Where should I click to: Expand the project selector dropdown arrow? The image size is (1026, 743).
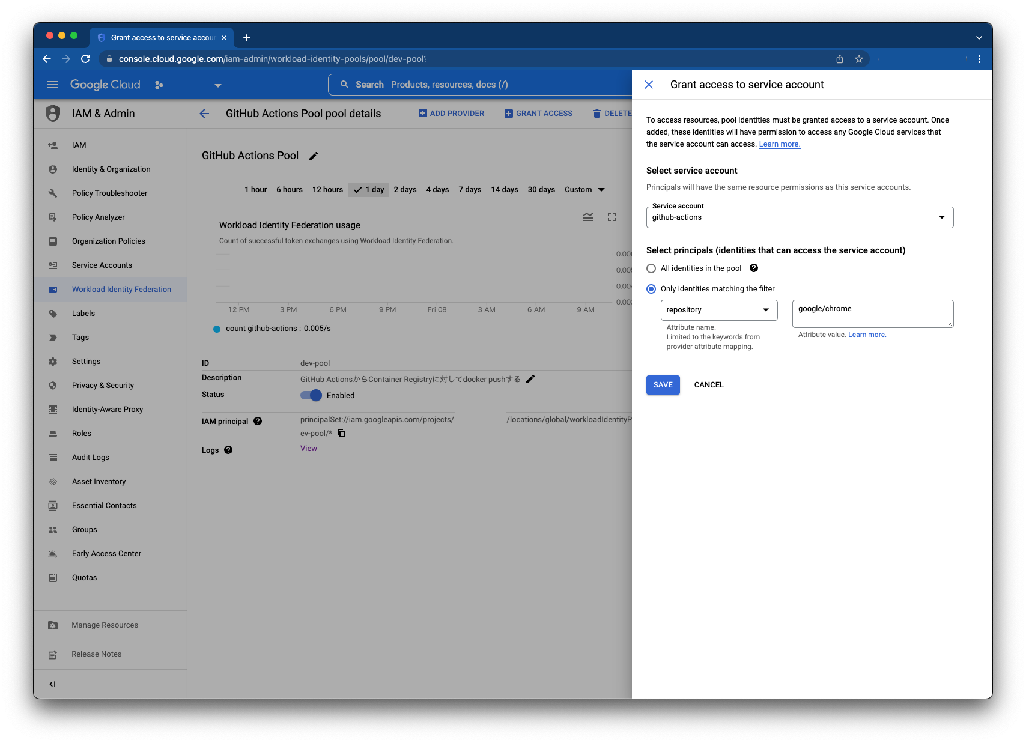(x=218, y=85)
